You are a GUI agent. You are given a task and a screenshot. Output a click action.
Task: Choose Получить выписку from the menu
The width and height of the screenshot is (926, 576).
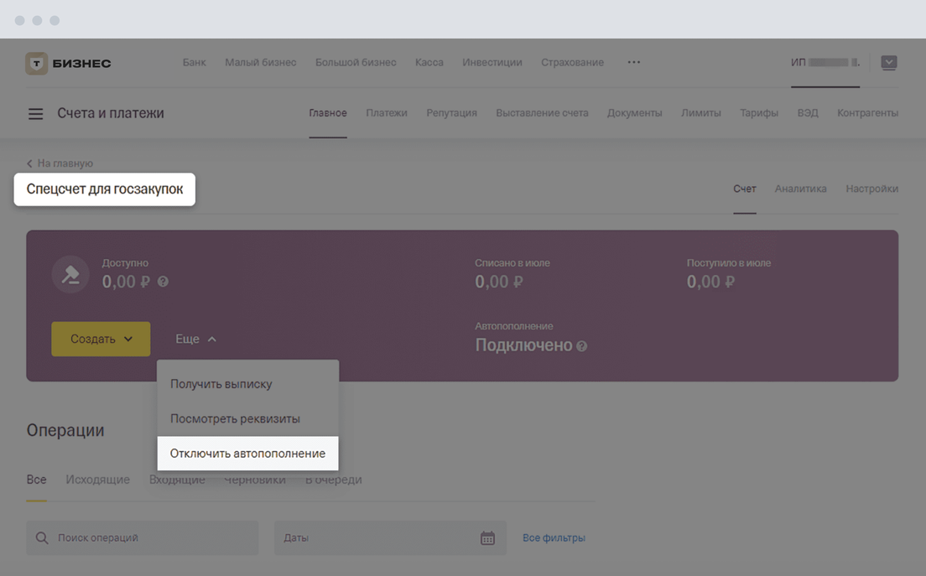221,384
